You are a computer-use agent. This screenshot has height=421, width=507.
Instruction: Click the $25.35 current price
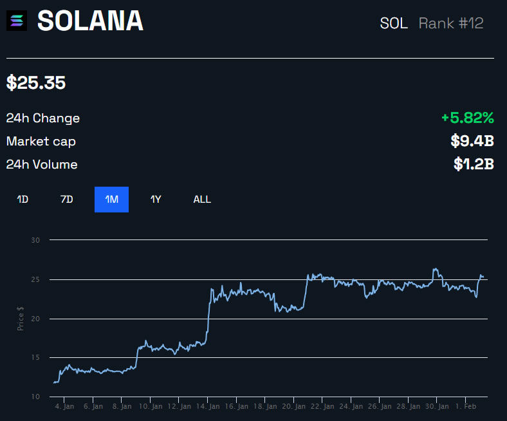pyautogui.click(x=36, y=83)
